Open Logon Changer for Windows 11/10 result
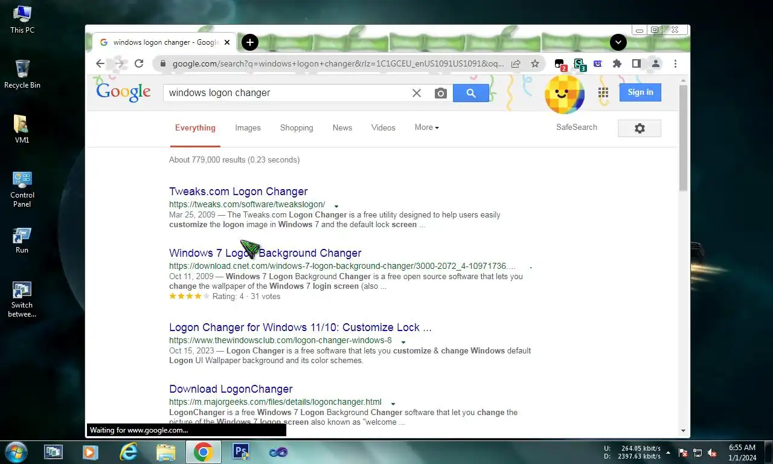Image resolution: width=773 pixels, height=464 pixels. click(x=300, y=327)
